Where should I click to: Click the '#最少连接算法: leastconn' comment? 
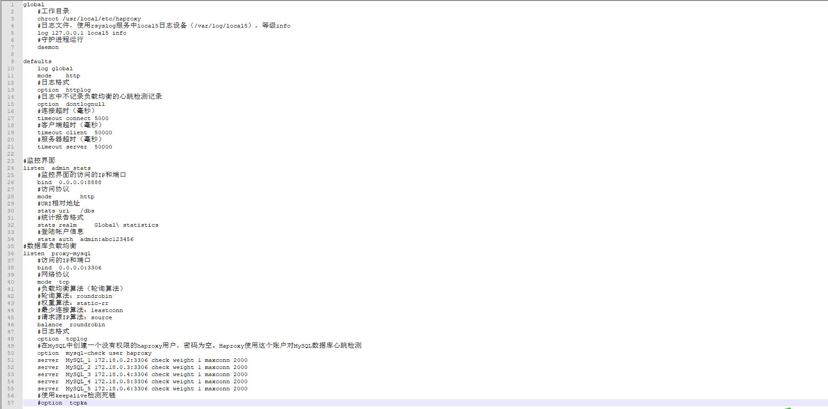[x=80, y=310]
